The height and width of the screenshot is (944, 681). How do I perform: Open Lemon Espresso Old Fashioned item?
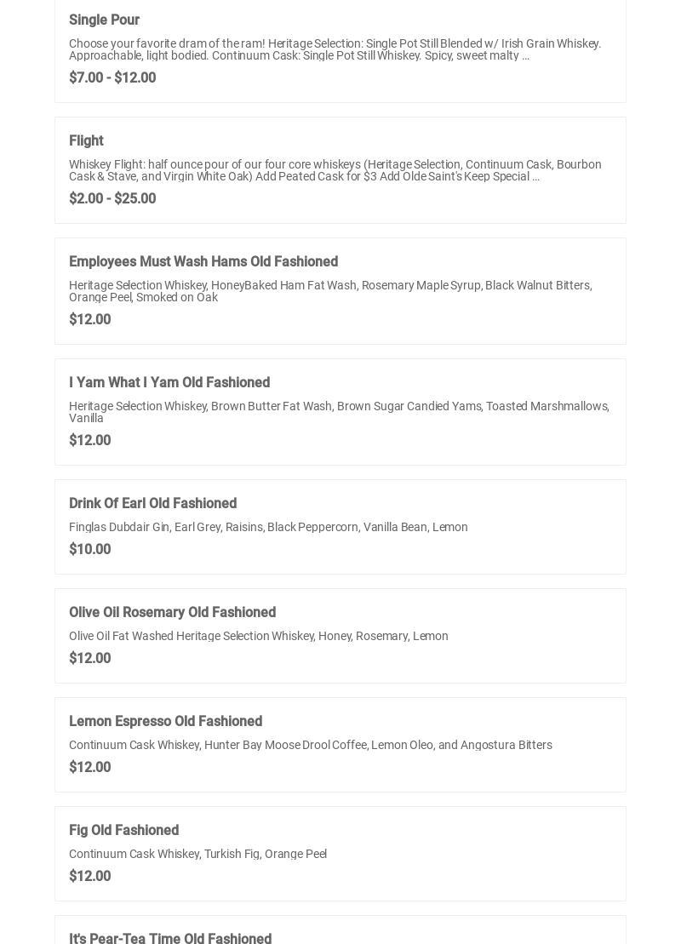165,721
